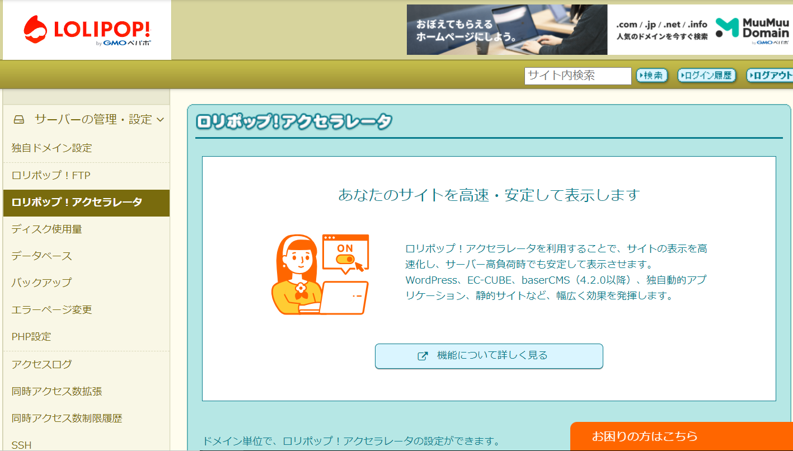Open アクセスログ
Viewport: 793px width, 451px height.
pos(42,364)
